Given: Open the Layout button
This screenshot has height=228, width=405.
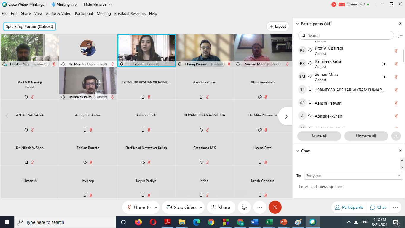Looking at the screenshot, I should tap(278, 26).
